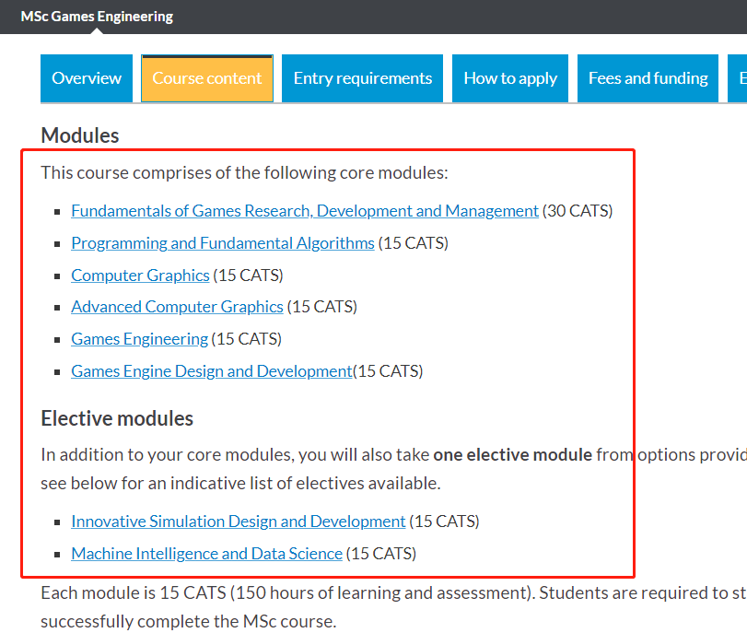Click the cut-off tab after Fees and funding
The height and width of the screenshot is (633, 747).
pos(738,78)
